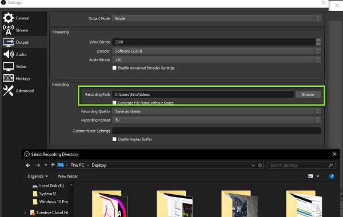Click Browse for recording path
Screen dimensions: 343x217
point(308,94)
